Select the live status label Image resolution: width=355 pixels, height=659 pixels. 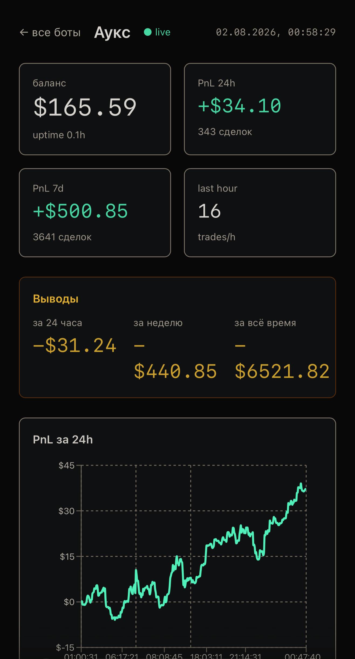click(163, 32)
